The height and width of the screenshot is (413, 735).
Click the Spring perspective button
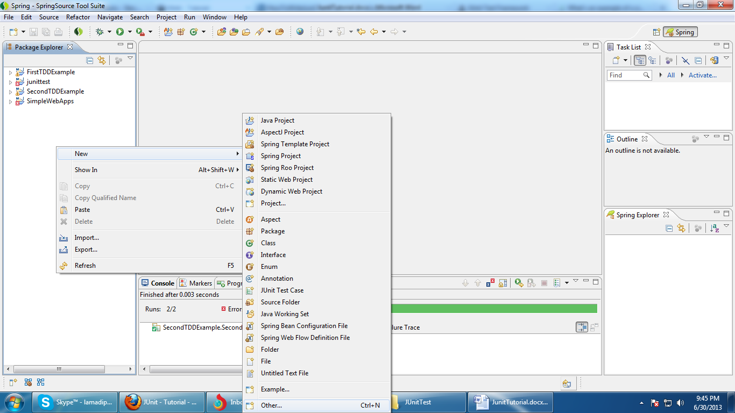680,32
